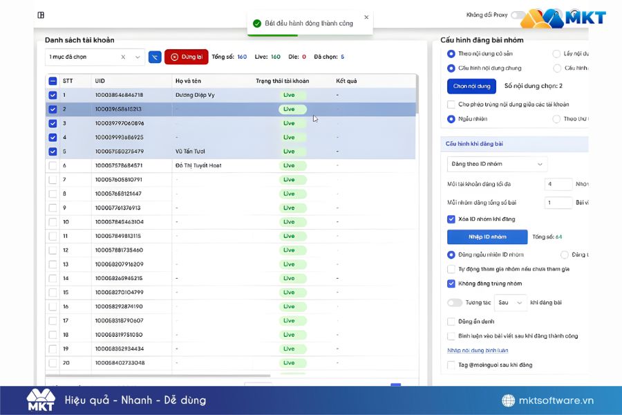The width and height of the screenshot is (622, 415).
Task: Open the 'Đăng theo ID nhóm' dropdown
Action: click(496, 164)
